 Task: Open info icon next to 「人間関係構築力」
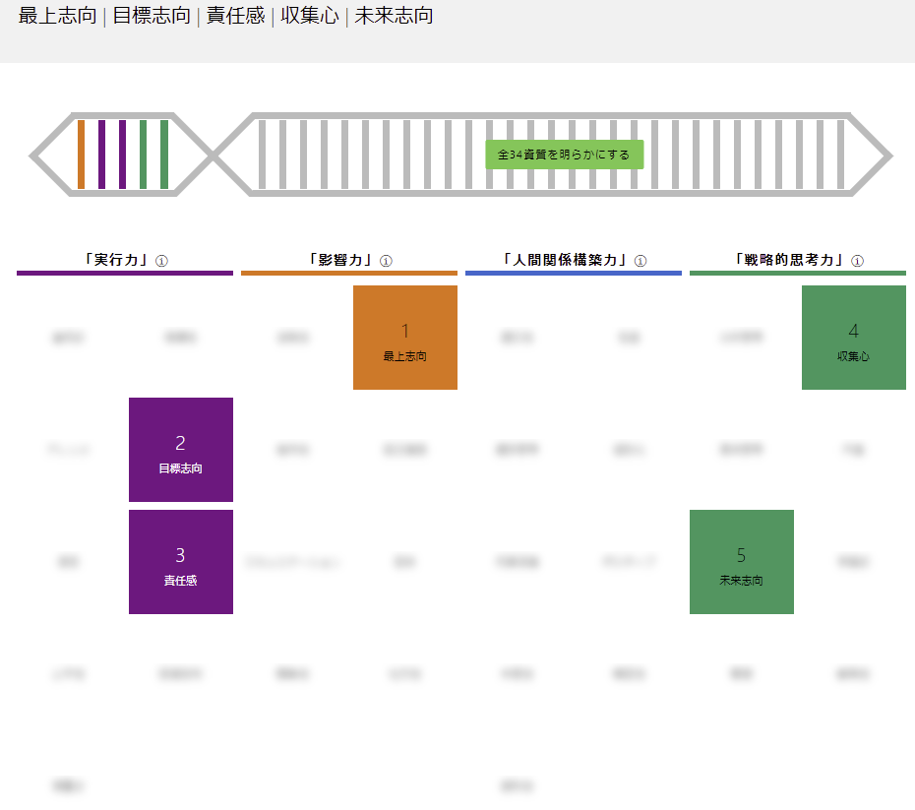(640, 261)
